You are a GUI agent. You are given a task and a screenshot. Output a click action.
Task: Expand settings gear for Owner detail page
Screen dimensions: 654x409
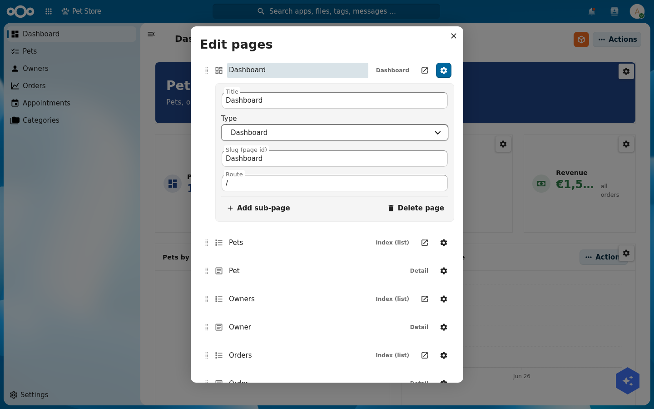444,327
